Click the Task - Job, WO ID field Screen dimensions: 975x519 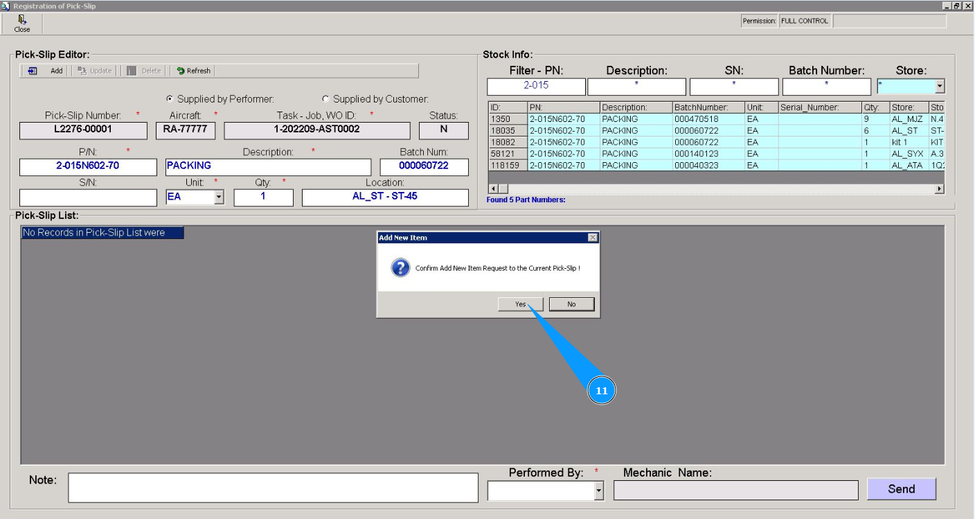317,130
